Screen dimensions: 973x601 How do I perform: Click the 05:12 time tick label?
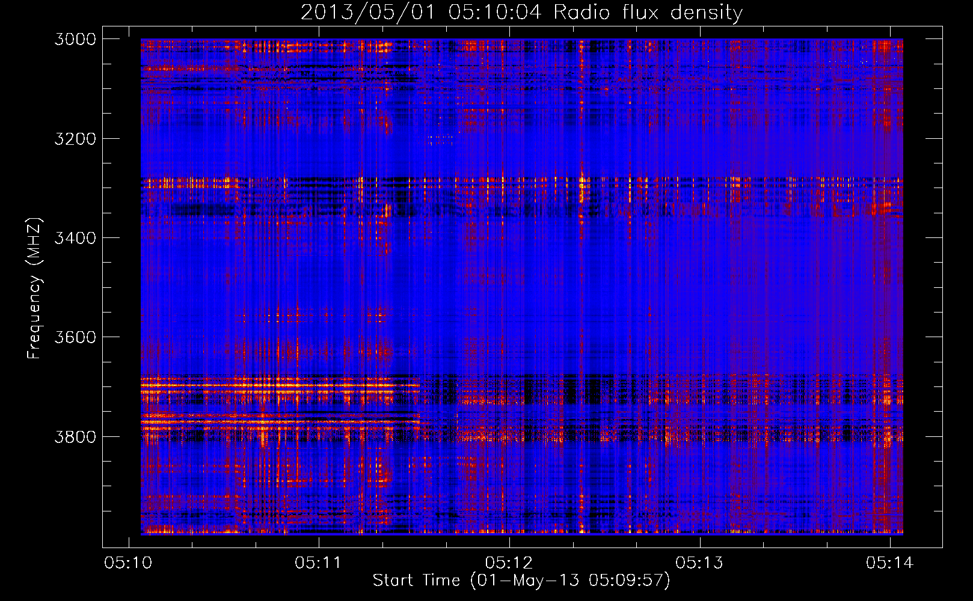pyautogui.click(x=509, y=563)
